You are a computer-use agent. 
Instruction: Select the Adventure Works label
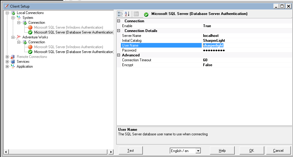(35, 37)
